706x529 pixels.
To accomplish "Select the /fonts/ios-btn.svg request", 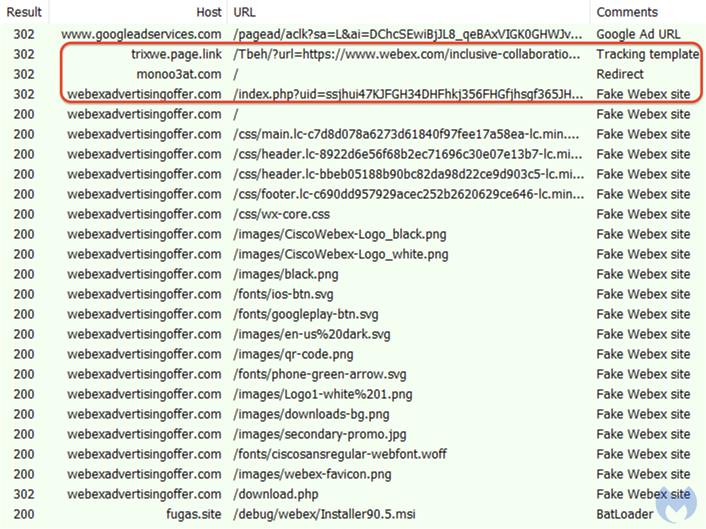I will point(283,294).
